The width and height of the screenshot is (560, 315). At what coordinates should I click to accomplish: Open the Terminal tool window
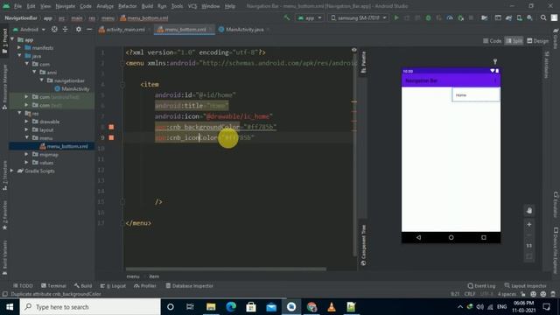point(53,286)
